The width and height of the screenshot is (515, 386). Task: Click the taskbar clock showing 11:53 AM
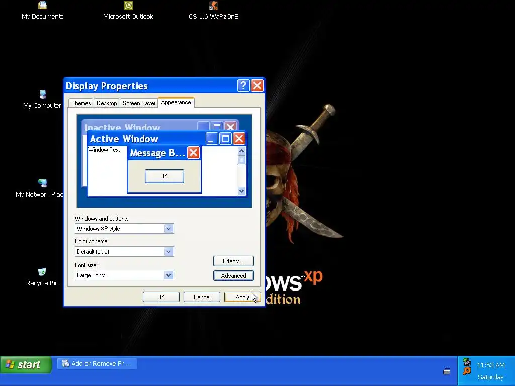(491, 365)
